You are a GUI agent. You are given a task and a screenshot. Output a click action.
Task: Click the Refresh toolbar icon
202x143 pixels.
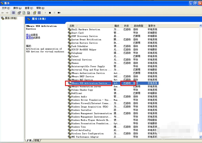point(24,13)
